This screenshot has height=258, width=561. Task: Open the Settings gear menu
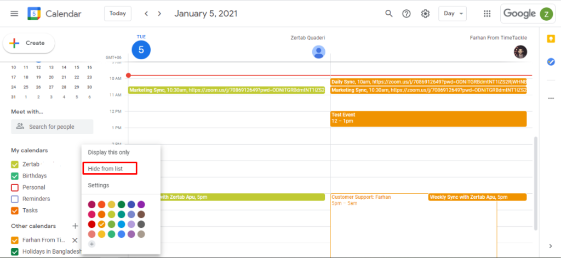click(425, 14)
